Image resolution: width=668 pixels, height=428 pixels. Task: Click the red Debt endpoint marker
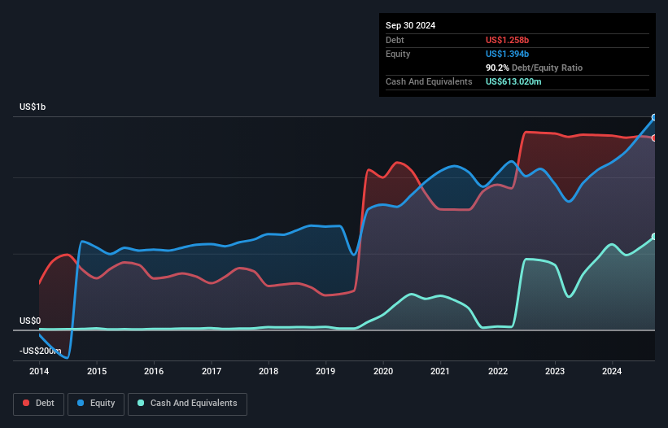[x=654, y=138]
